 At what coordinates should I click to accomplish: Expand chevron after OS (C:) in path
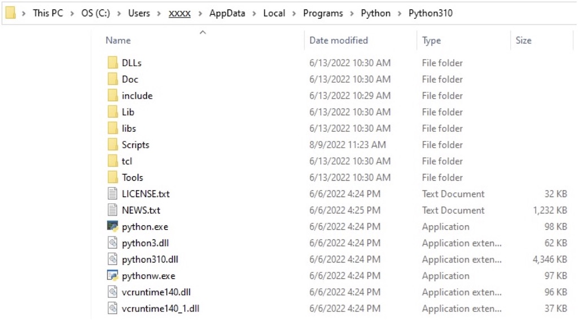(x=119, y=14)
